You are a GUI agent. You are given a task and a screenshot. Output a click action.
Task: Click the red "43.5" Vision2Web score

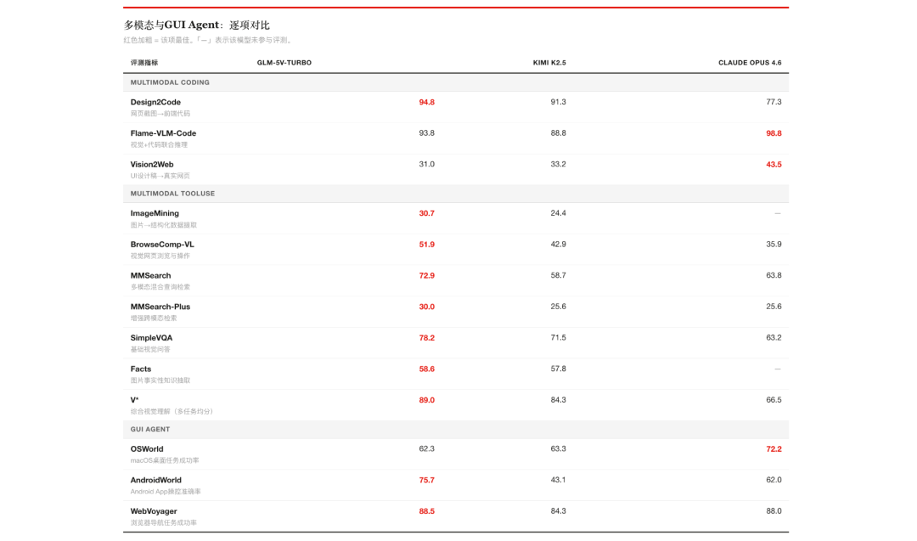[774, 165]
